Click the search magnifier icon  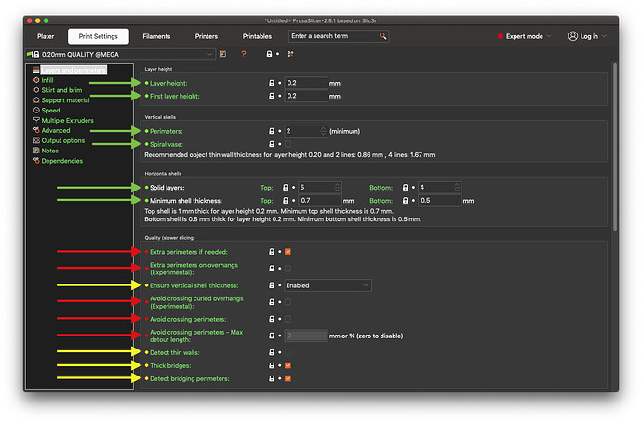(382, 36)
